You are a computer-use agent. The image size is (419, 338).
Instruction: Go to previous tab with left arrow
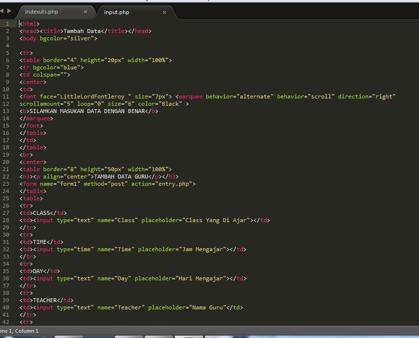pos(2,11)
